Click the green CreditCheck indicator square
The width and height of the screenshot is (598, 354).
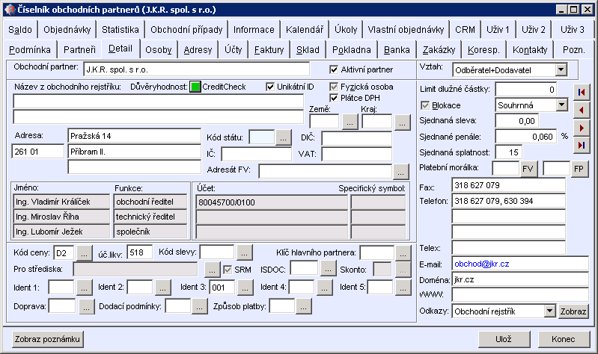[x=195, y=87]
